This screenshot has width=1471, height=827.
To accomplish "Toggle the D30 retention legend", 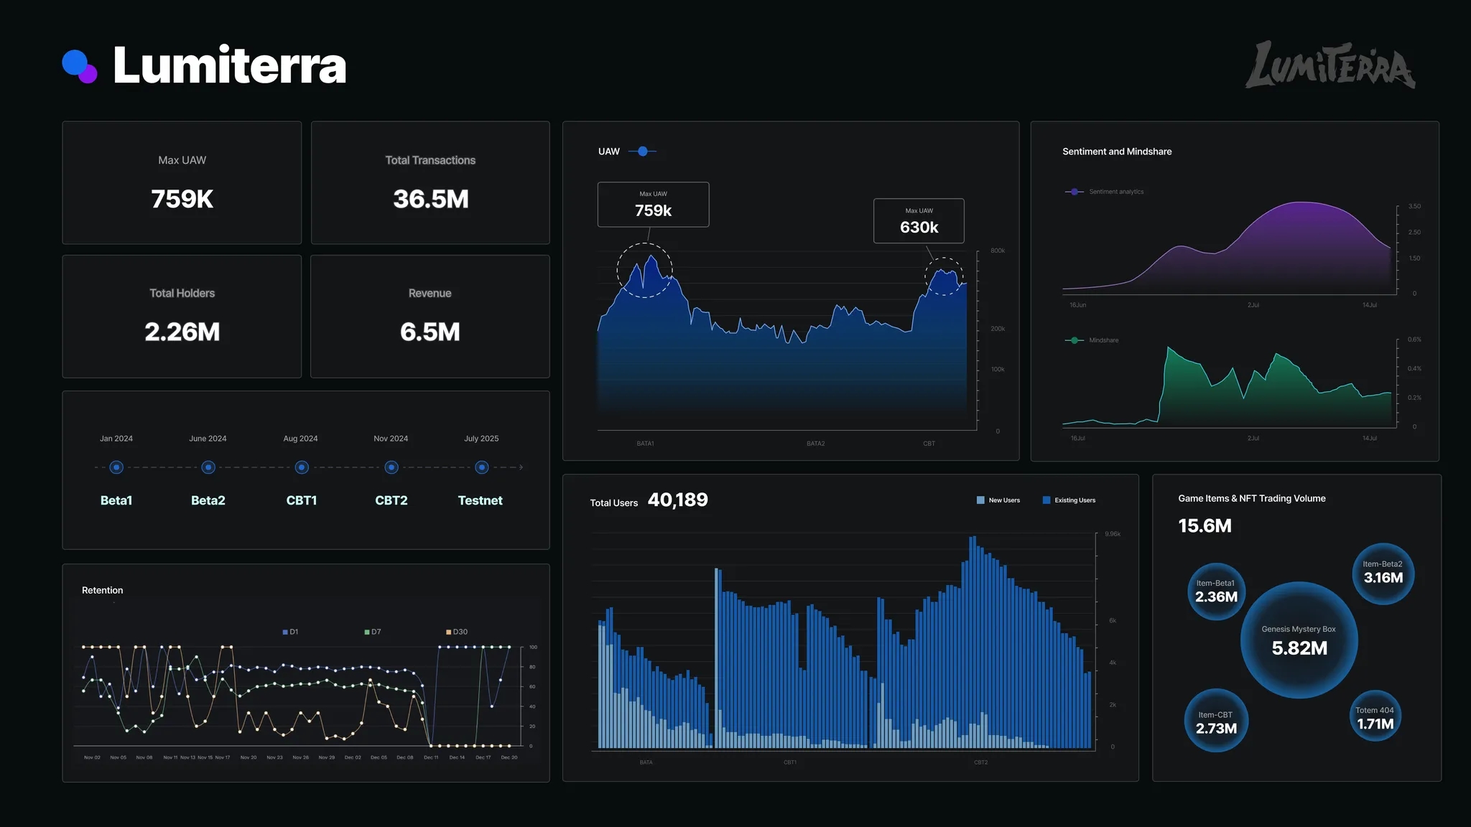I will tap(457, 632).
